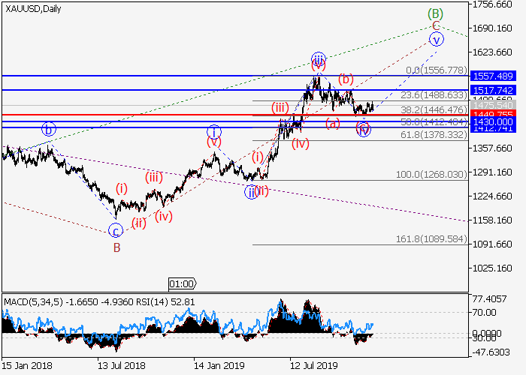Click the 23.6(1488.633) Fibonacci level label

coord(434,95)
